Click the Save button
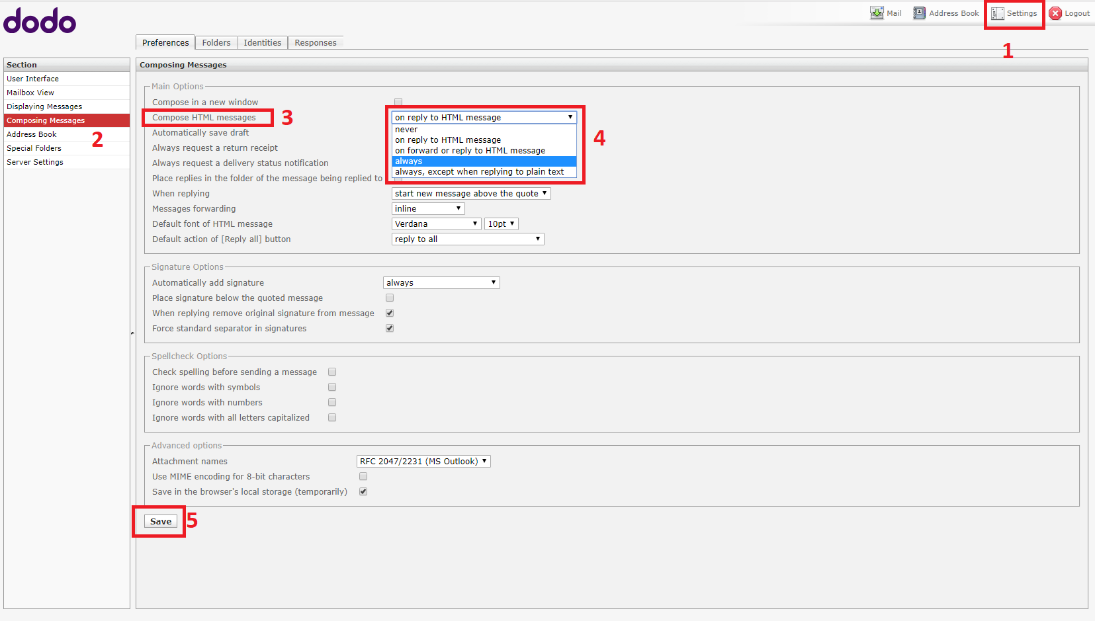The image size is (1095, 621). [159, 521]
